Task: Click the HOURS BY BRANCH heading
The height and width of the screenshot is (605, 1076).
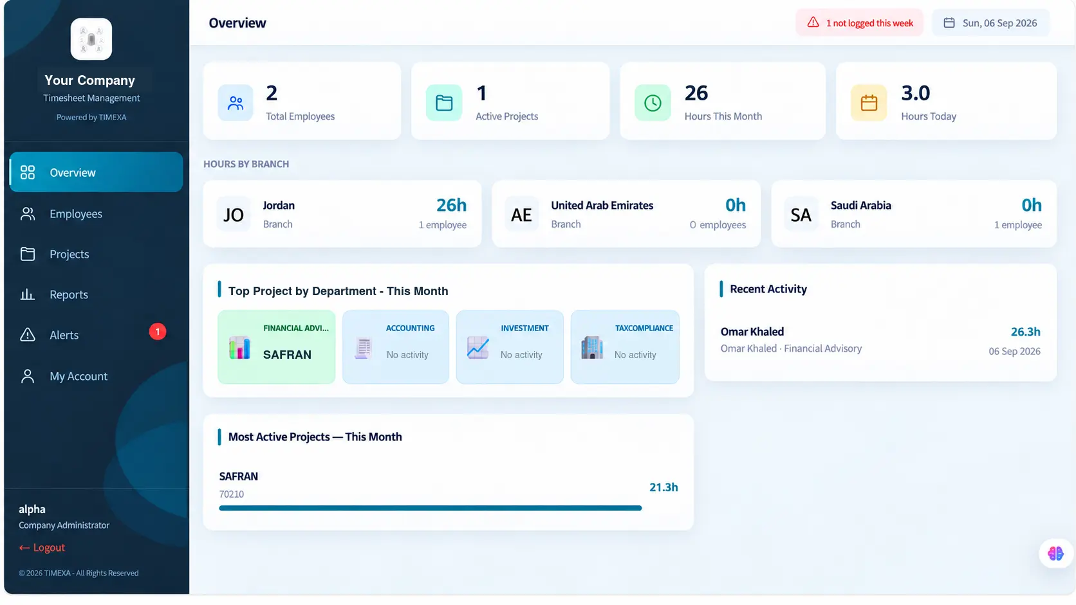Action: click(x=246, y=164)
